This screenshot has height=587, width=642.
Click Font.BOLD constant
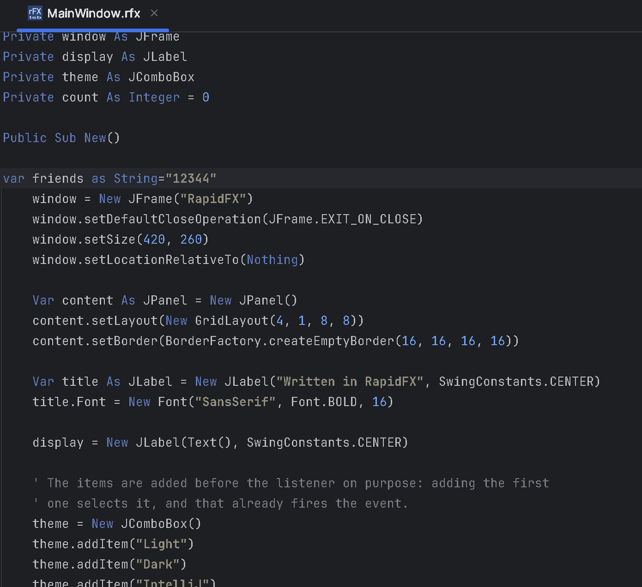324,402
